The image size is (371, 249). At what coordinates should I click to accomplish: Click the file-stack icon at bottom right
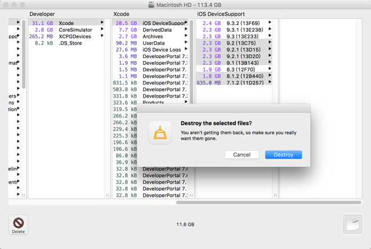pyautogui.click(x=352, y=225)
